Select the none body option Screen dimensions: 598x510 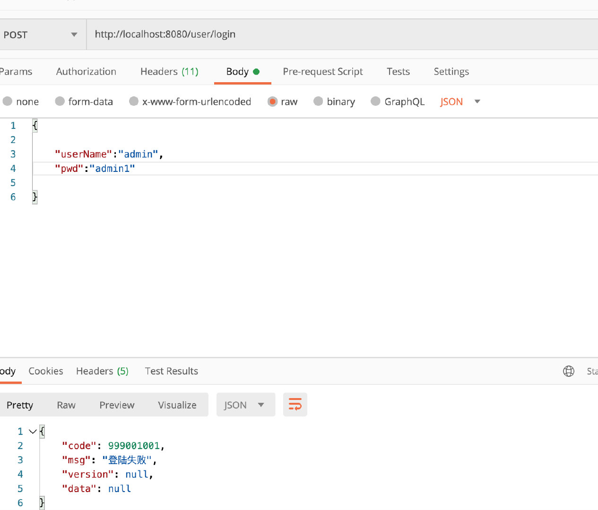[8, 102]
